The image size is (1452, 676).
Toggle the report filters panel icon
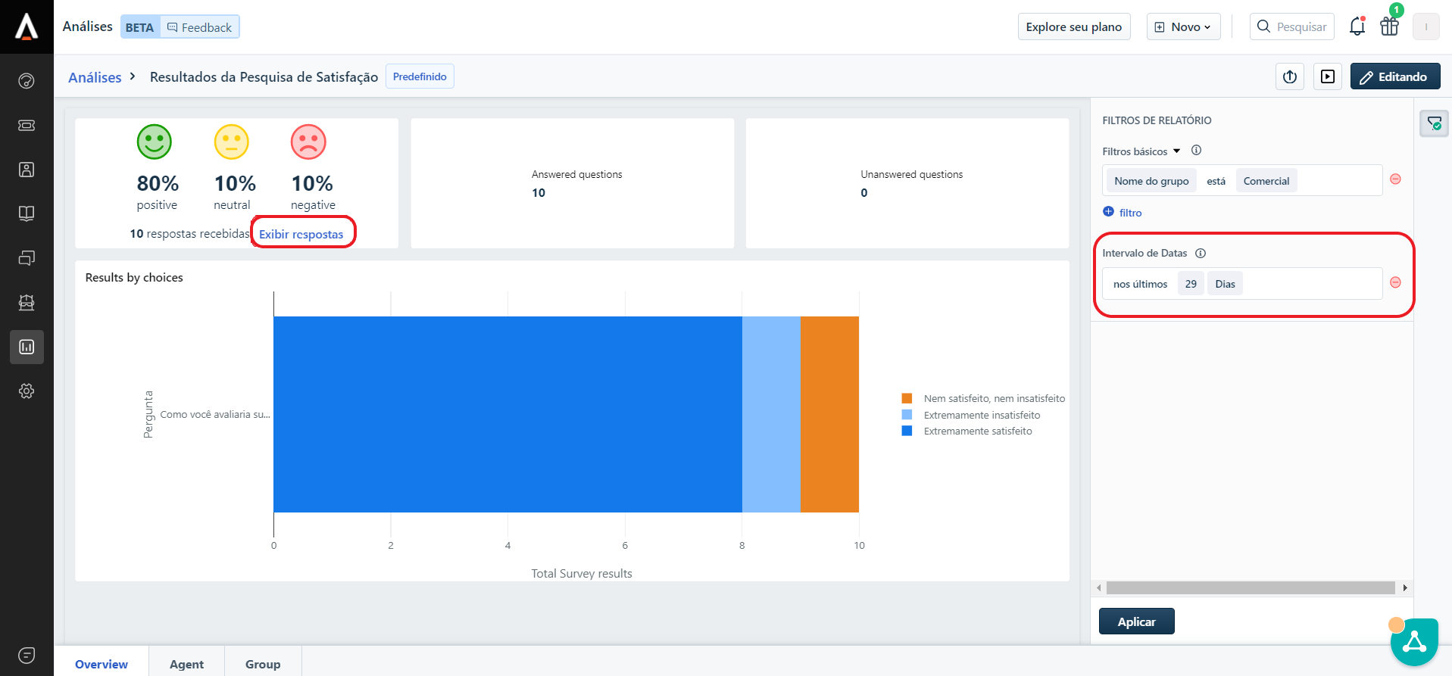click(x=1434, y=123)
